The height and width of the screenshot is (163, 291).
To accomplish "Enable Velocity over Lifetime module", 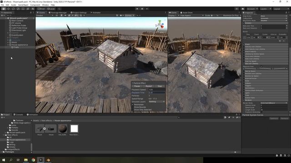I will (x=244, y=47).
